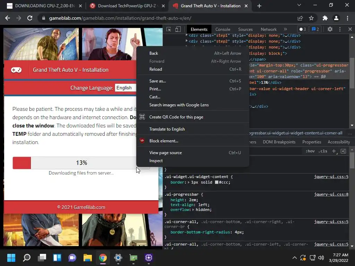
Task: Click the new style rule plus icon
Action: (334, 151)
